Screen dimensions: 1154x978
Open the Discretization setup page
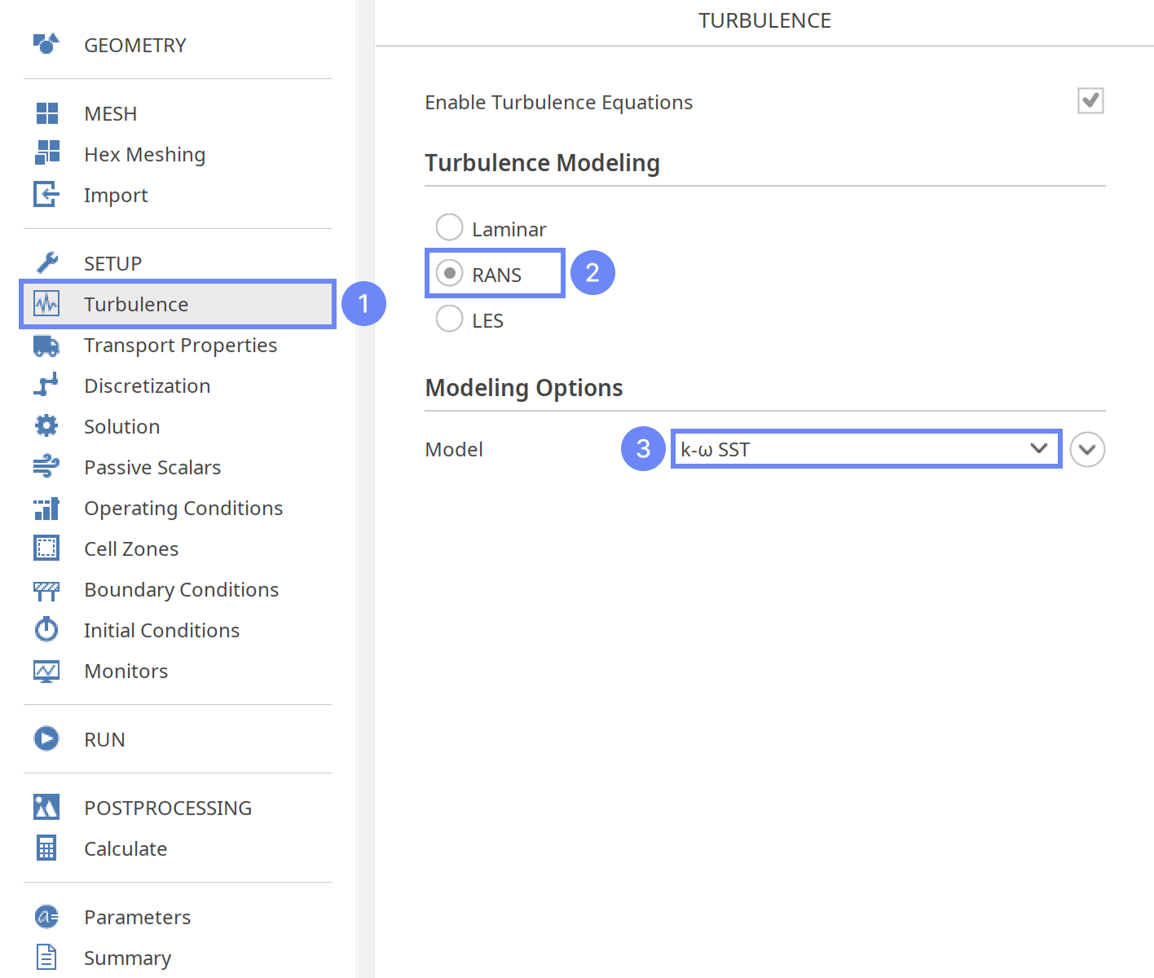pos(147,385)
